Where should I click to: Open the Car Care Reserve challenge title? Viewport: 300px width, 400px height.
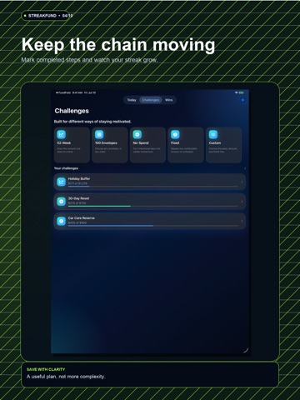pos(82,218)
